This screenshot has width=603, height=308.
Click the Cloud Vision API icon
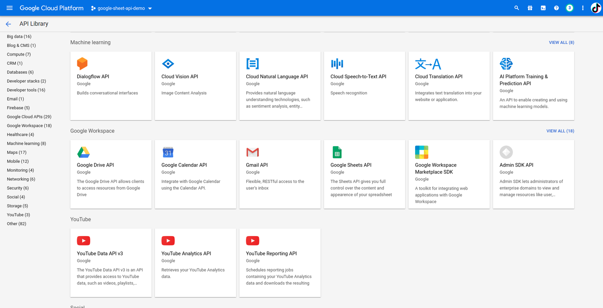[168, 64]
